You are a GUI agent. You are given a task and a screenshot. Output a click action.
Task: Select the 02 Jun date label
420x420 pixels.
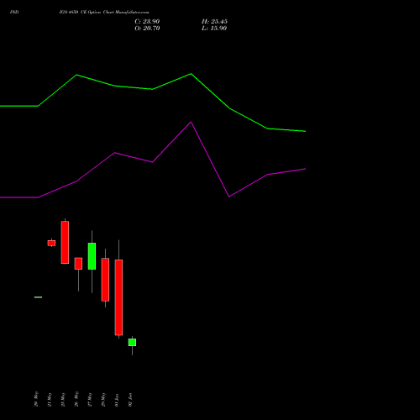[x=130, y=400]
